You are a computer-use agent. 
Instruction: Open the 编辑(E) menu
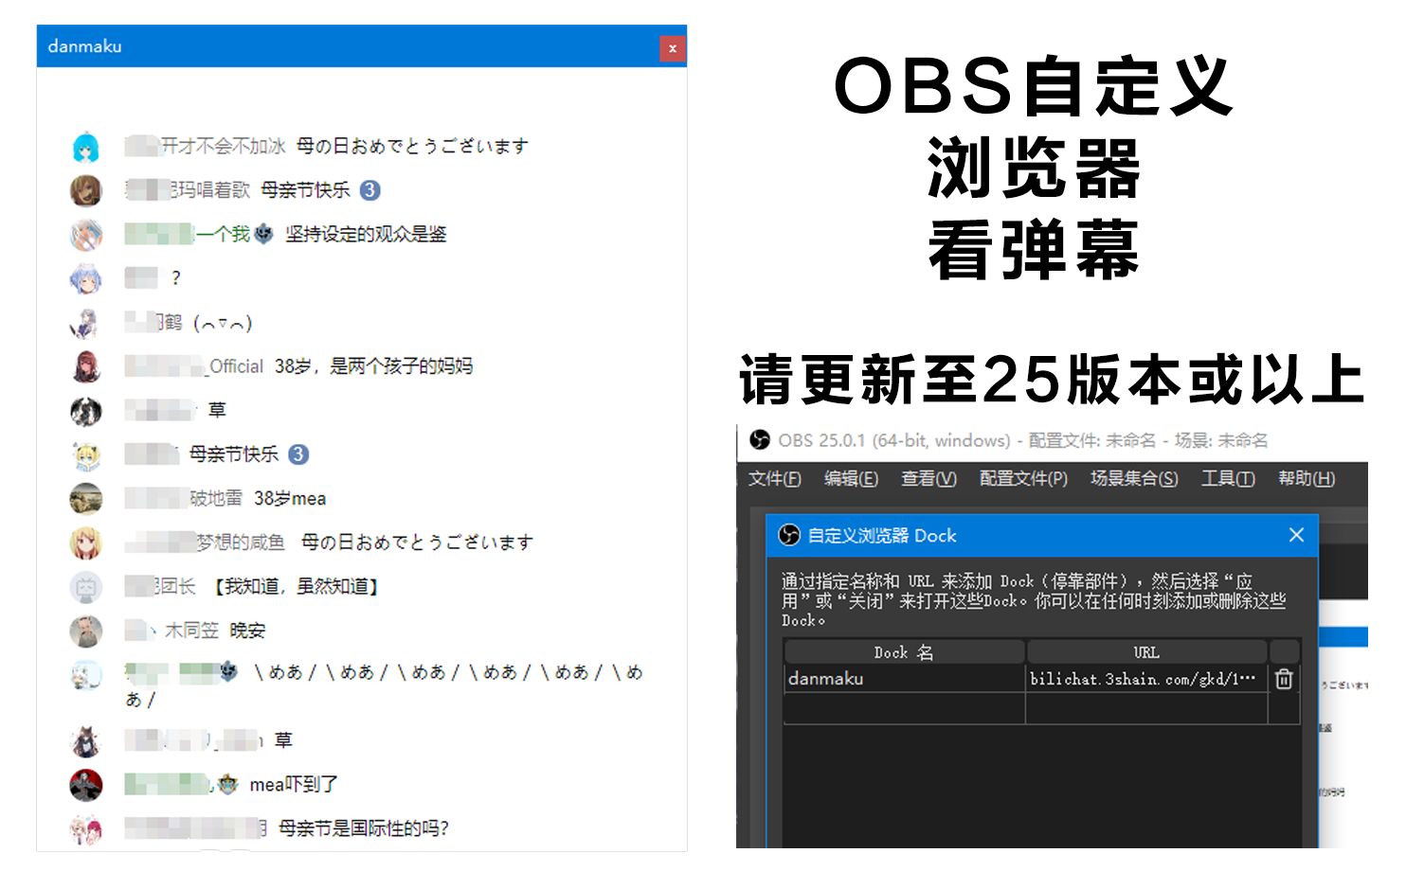point(851,479)
